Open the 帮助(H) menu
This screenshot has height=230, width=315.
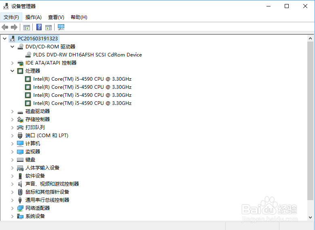coord(79,17)
